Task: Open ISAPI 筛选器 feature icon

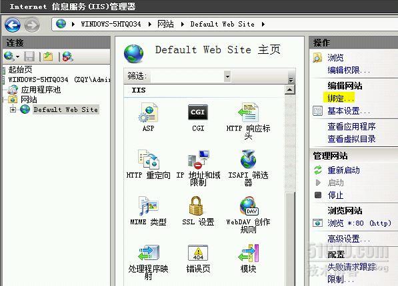Action: [248, 159]
